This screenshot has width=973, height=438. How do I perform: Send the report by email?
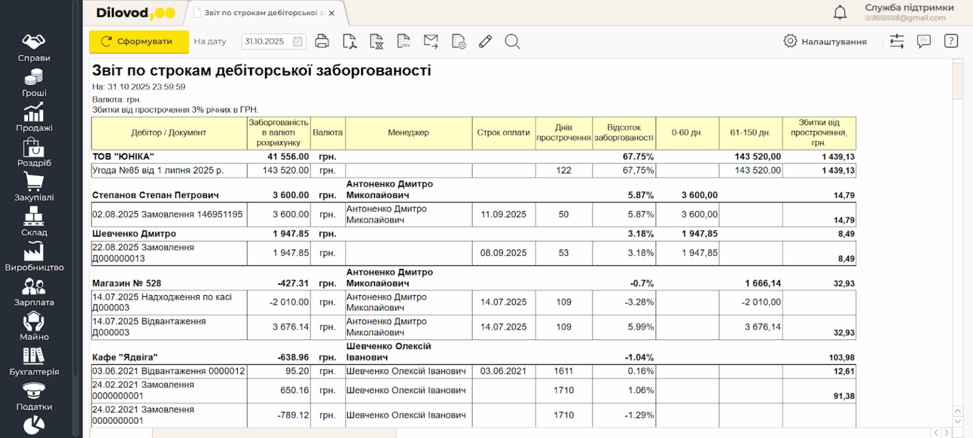point(431,42)
